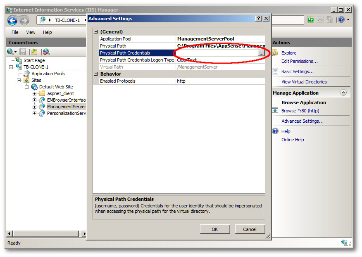
Task: Click the Delete Connection icon in Connections
Action: 46,52
